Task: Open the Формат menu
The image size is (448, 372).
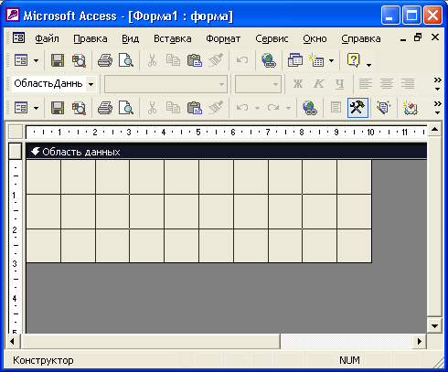Action: (x=223, y=38)
